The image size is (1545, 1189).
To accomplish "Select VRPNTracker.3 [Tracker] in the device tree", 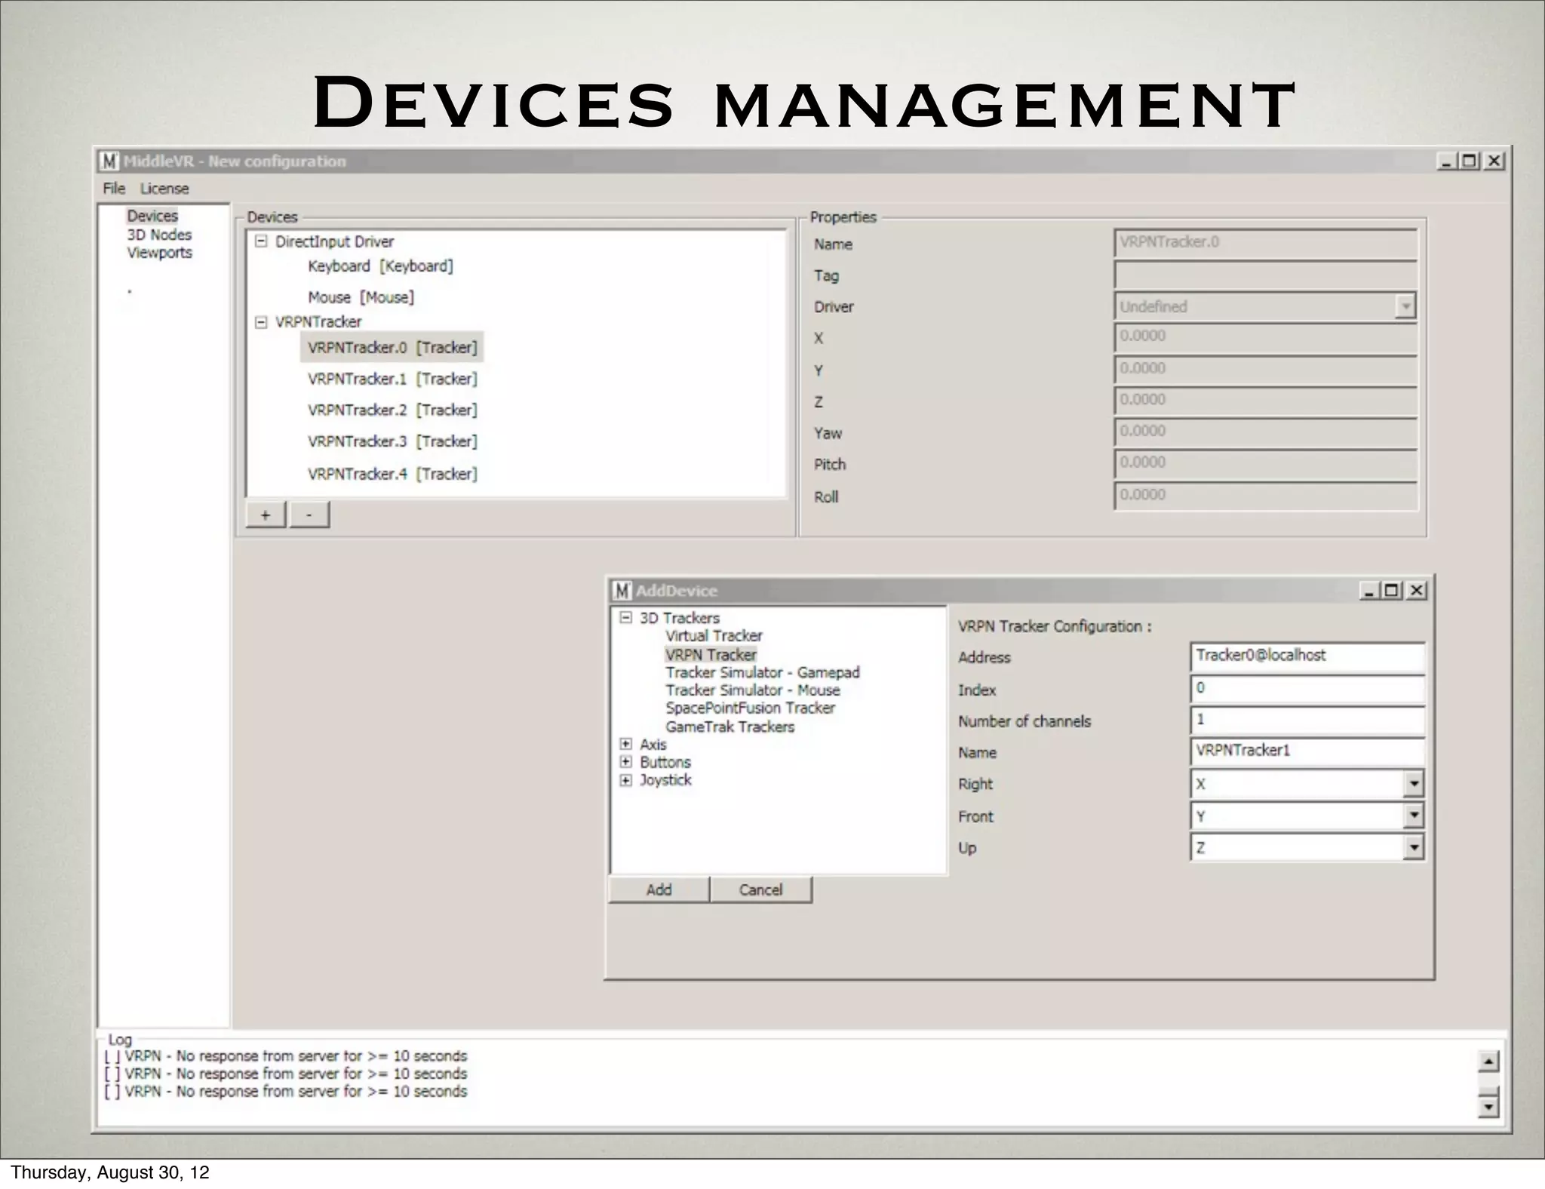I will 392,441.
